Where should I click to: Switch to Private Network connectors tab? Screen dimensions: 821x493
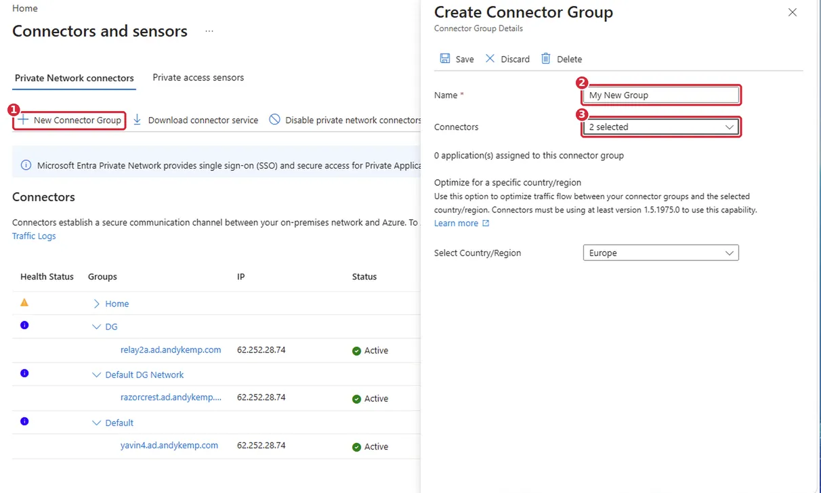click(75, 78)
